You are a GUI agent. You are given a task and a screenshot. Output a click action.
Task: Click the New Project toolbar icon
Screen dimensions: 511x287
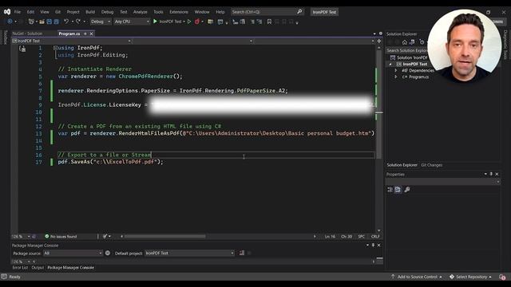[31, 22]
